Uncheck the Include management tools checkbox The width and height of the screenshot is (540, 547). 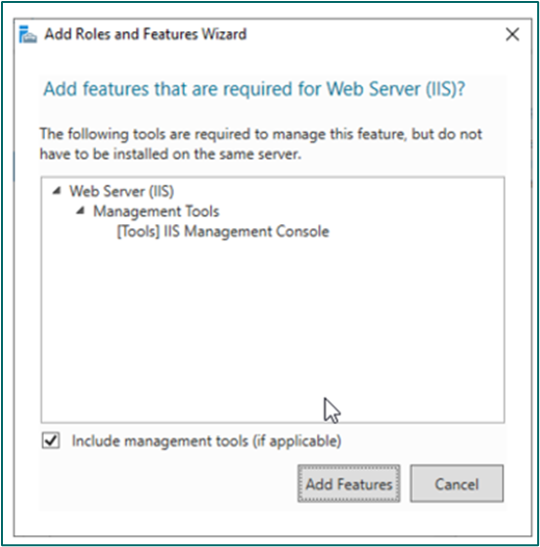pos(51,440)
